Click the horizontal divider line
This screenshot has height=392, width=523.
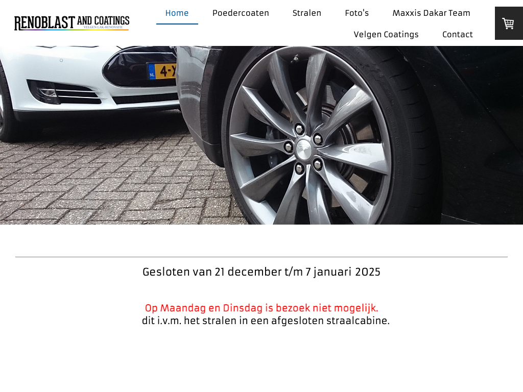point(261,257)
